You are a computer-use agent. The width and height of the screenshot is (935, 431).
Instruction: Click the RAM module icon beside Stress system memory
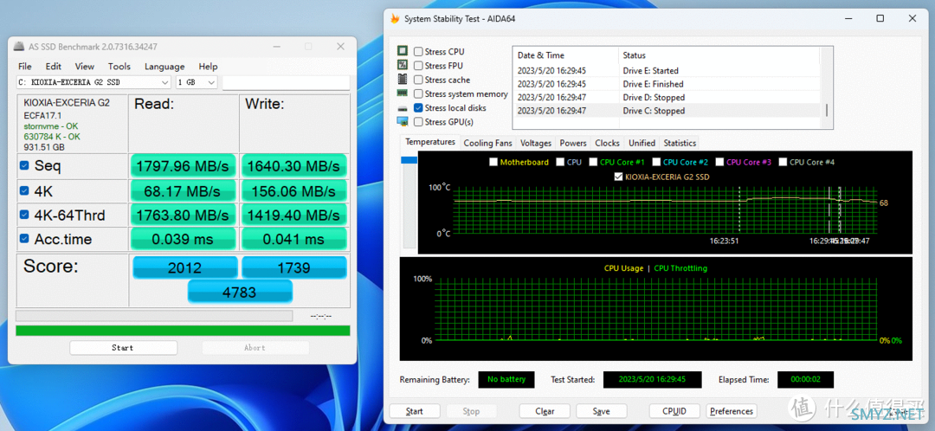click(403, 93)
